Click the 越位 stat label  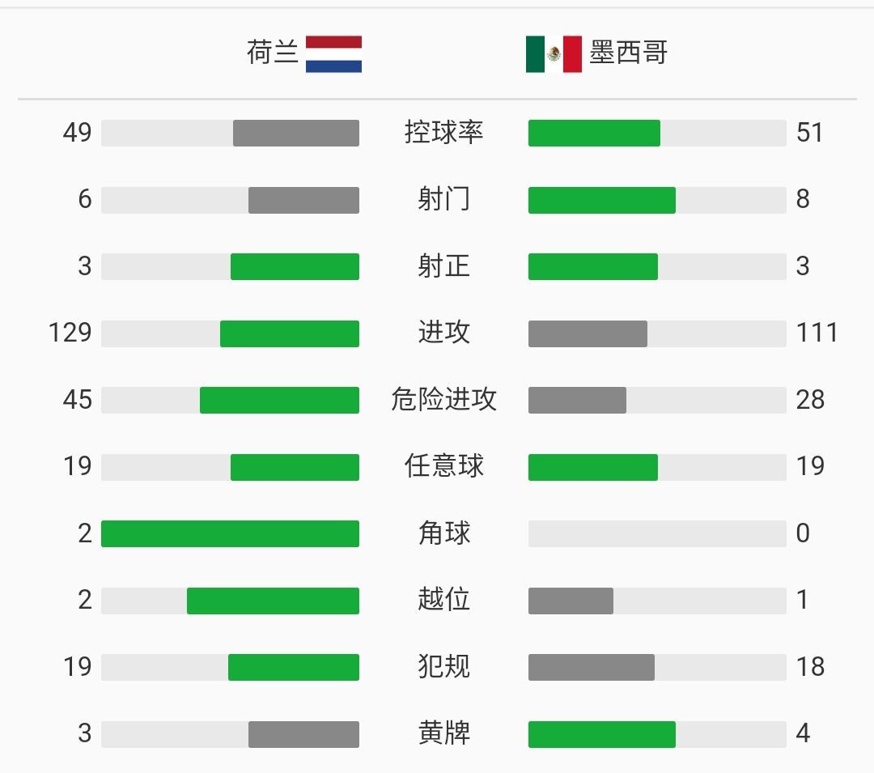(x=443, y=600)
